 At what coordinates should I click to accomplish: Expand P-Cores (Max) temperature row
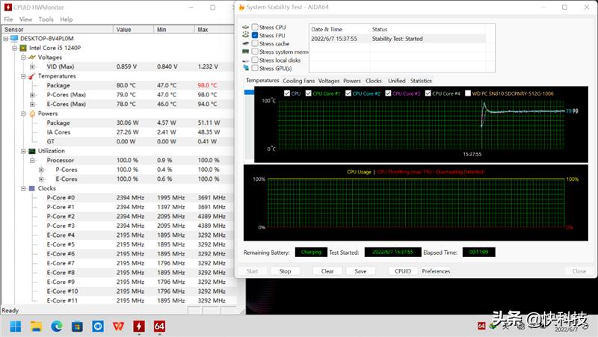[32, 95]
